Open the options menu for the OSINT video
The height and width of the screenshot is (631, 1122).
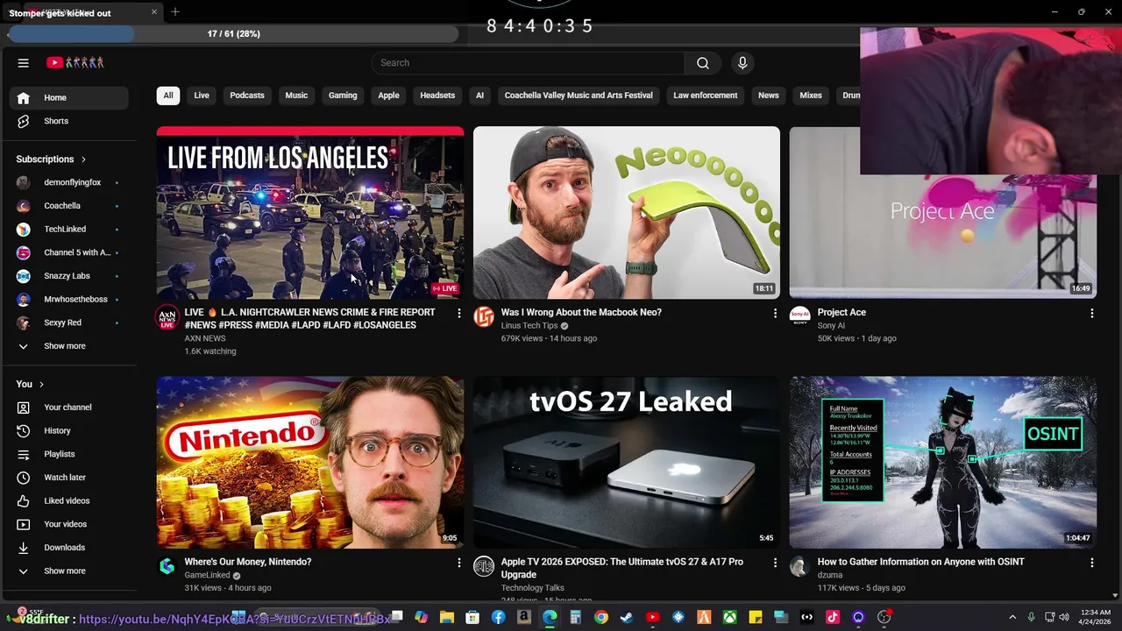tap(1091, 563)
